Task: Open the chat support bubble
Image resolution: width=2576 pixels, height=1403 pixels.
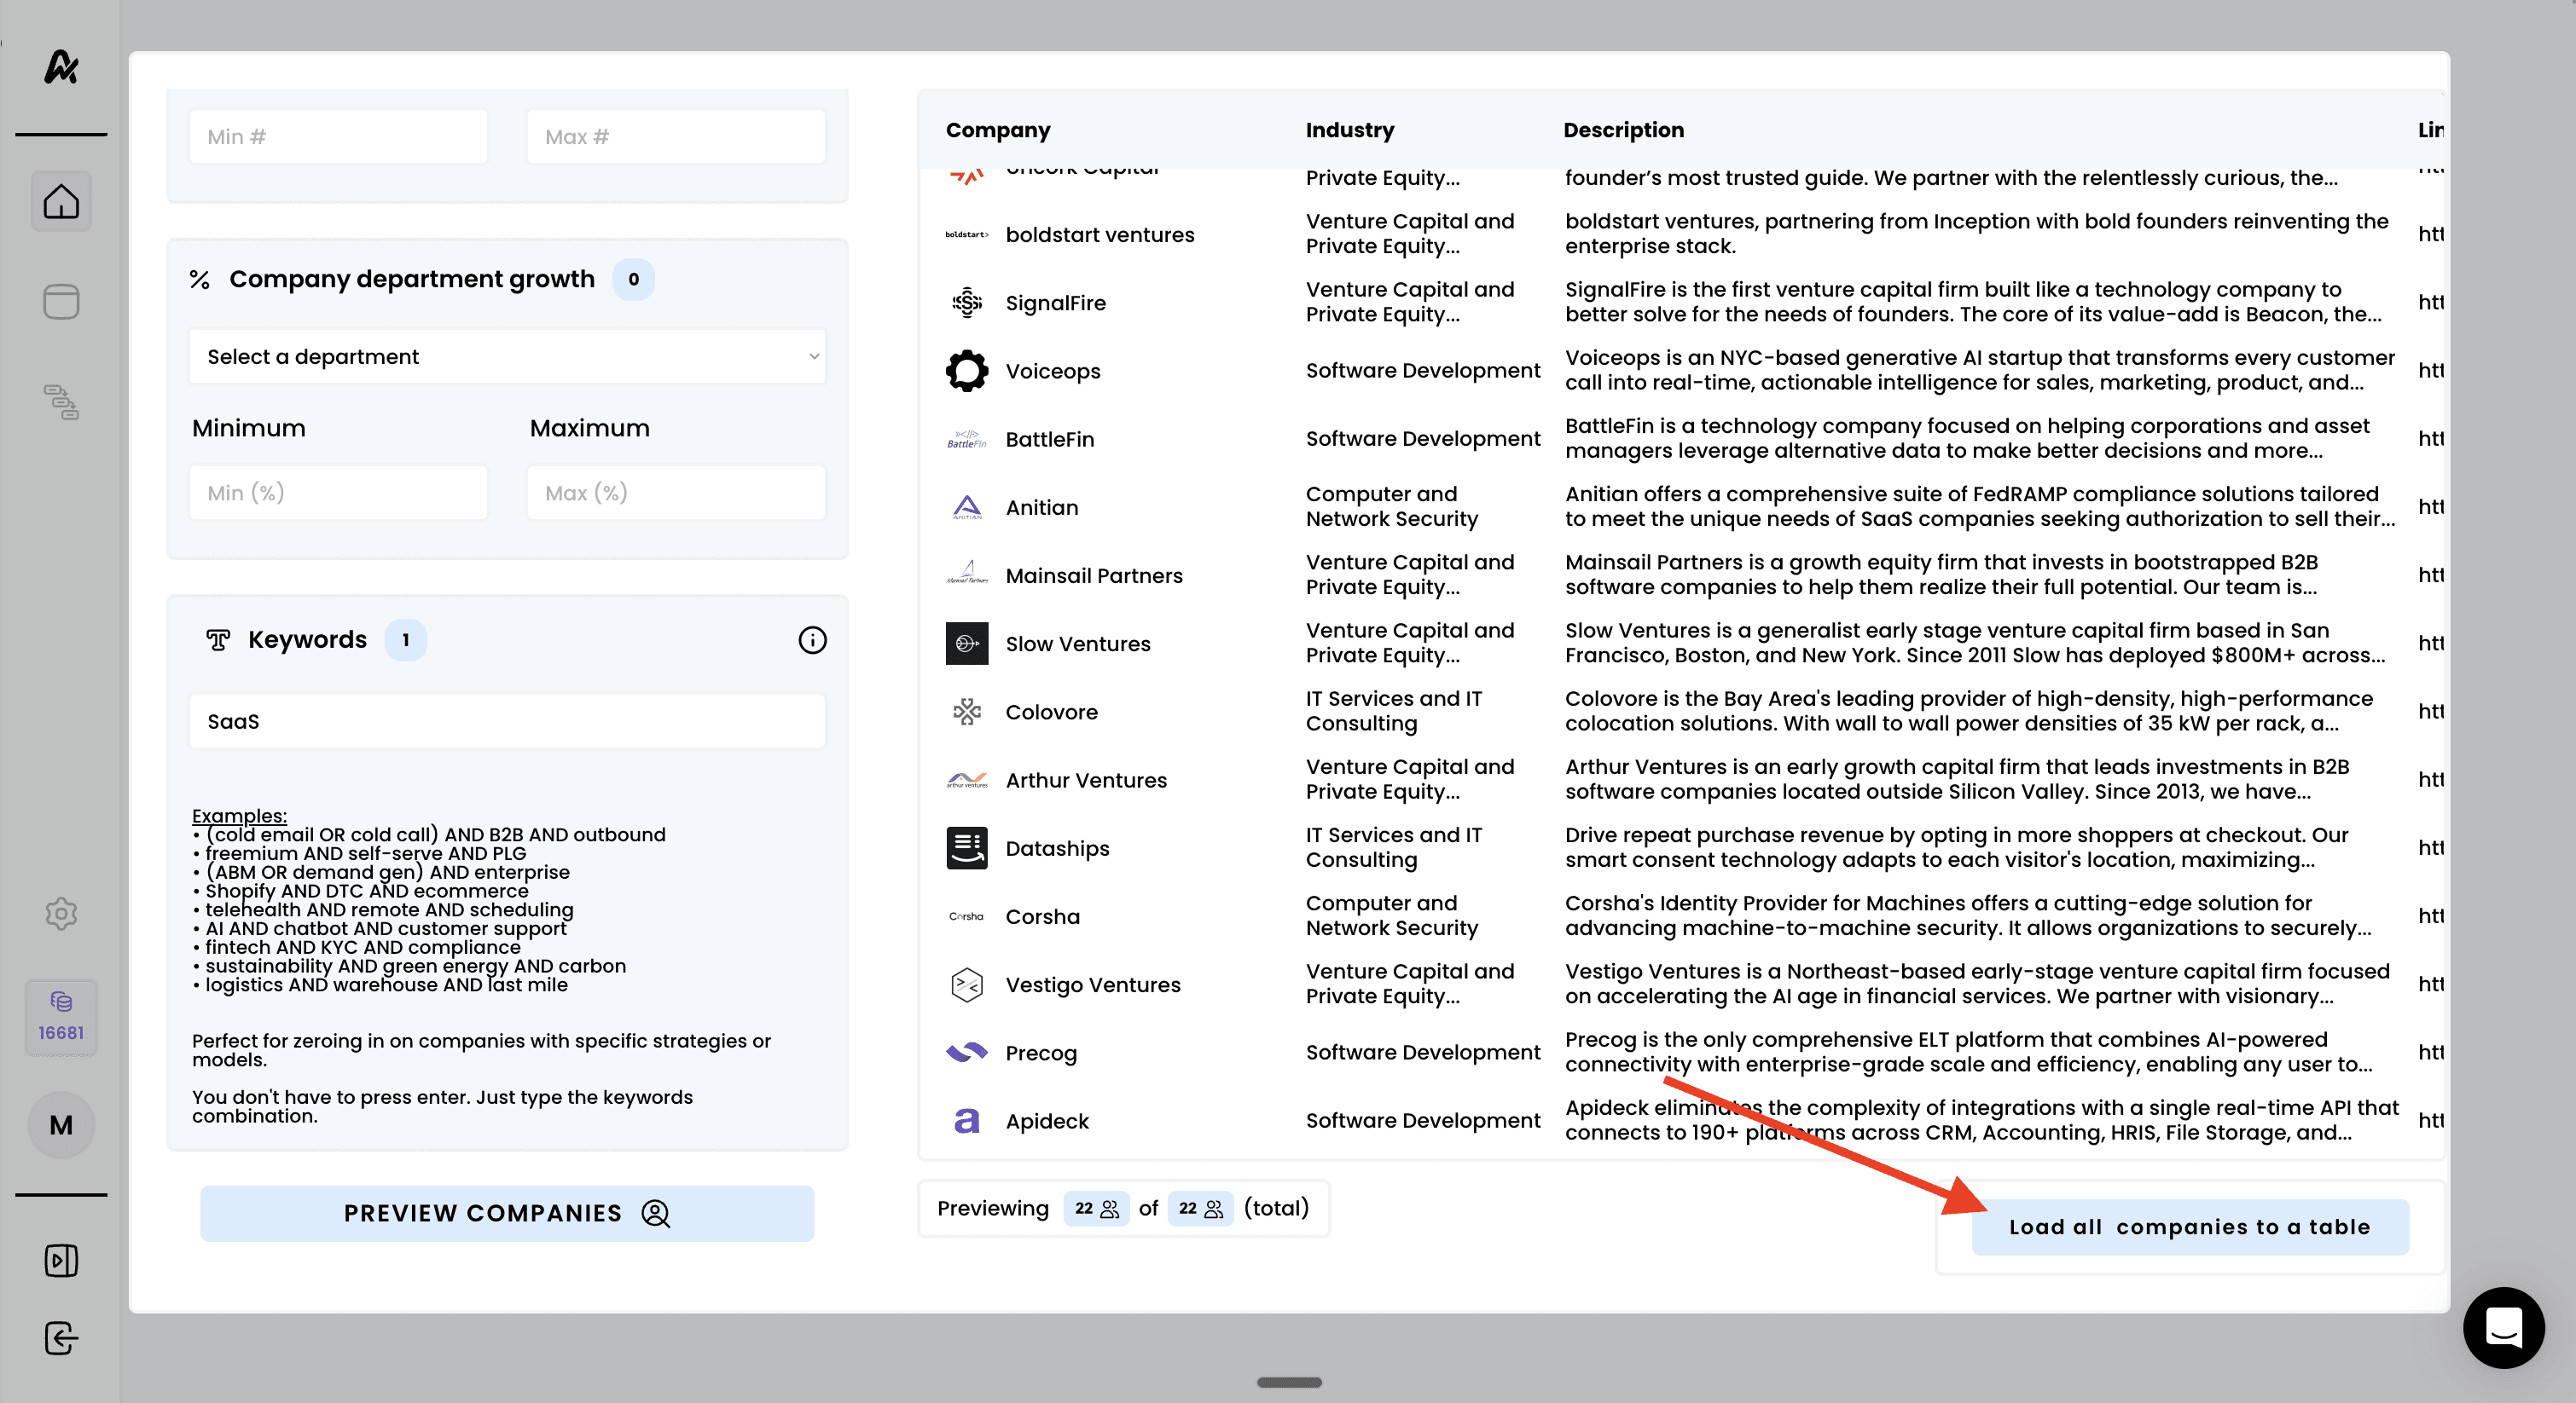Action: coord(2503,1327)
